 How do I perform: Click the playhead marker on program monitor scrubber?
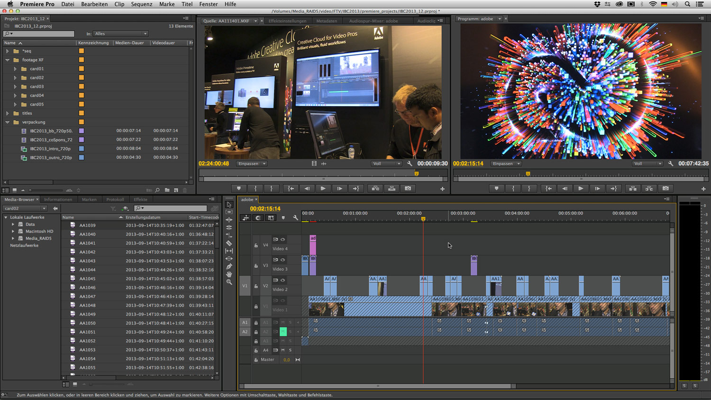pyautogui.click(x=528, y=174)
